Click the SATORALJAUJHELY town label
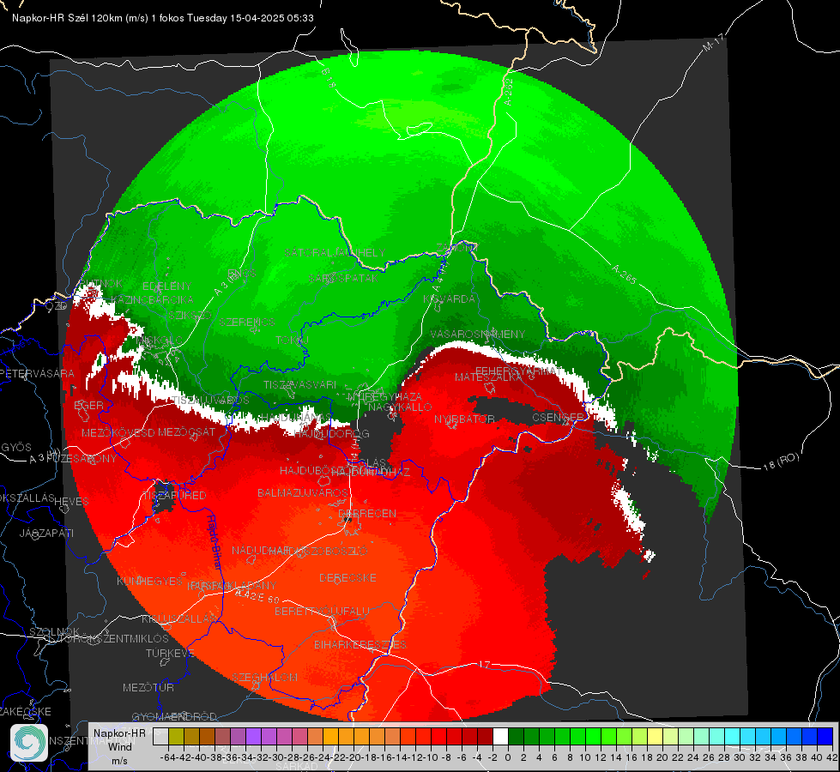 [335, 252]
